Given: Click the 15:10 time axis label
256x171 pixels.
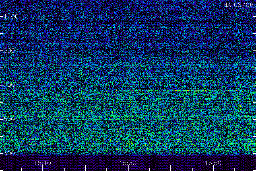Looking at the screenshot, I should [43, 163].
